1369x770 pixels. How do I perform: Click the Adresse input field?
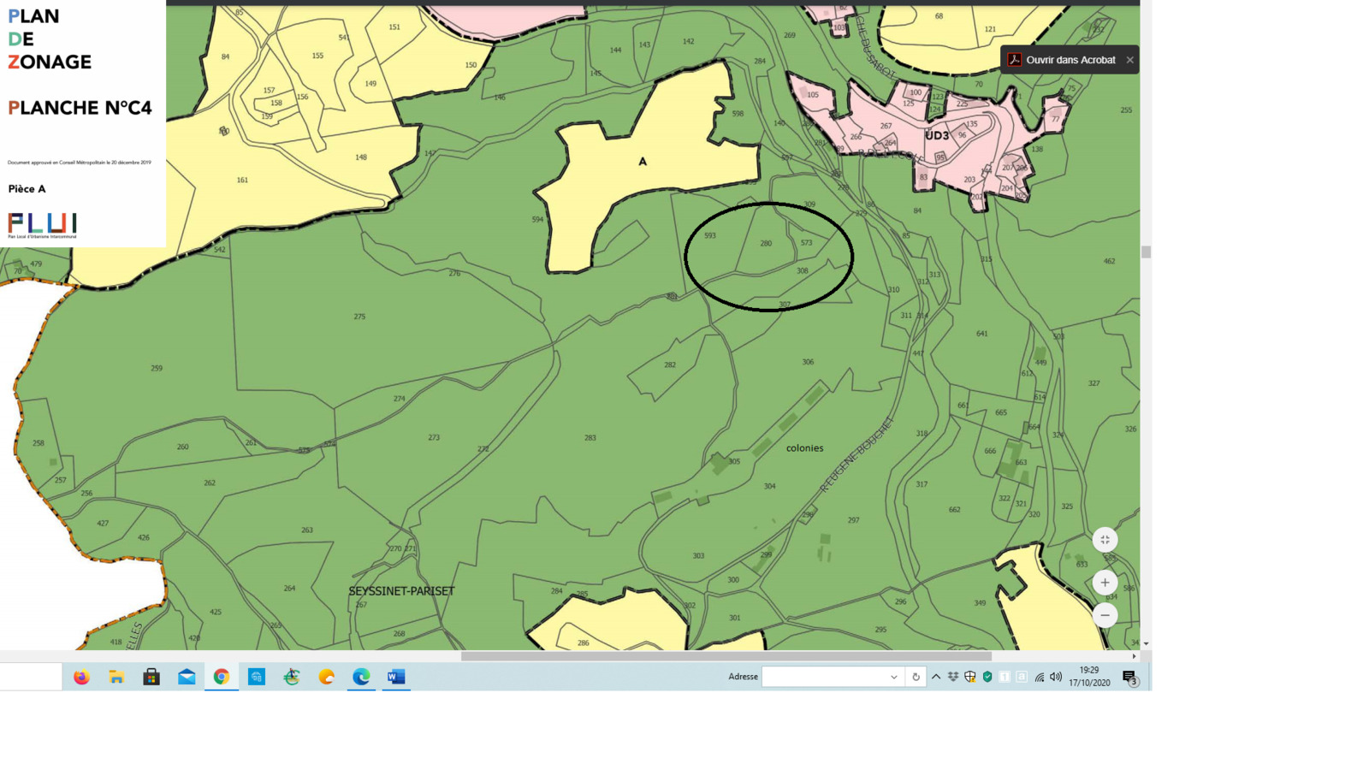(x=826, y=677)
